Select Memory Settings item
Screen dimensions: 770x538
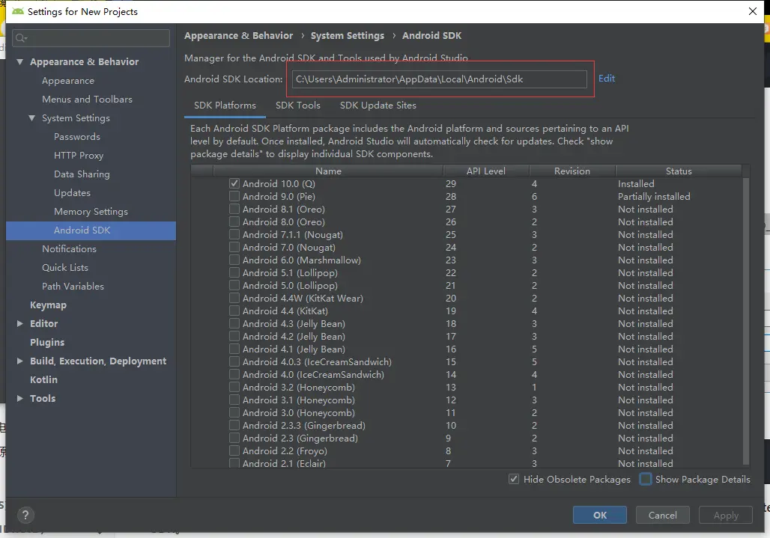91,211
